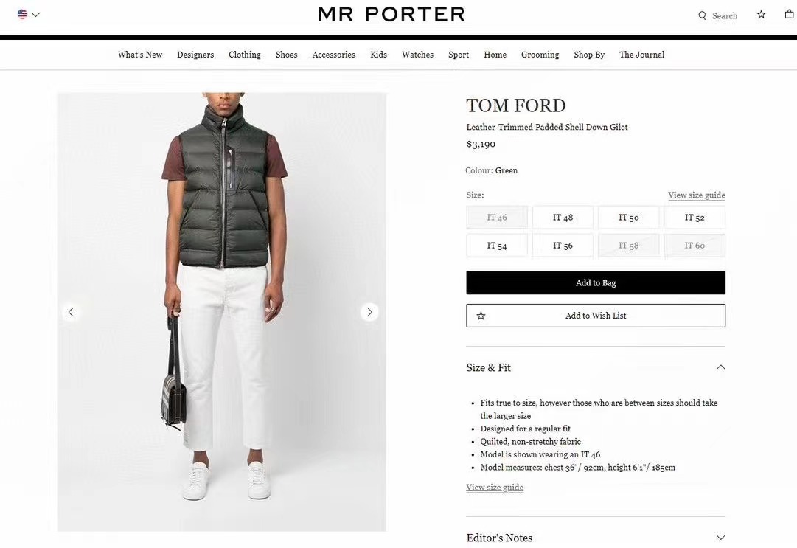Click the TOM FORD designer name
This screenshot has width=797, height=548.
(x=516, y=105)
